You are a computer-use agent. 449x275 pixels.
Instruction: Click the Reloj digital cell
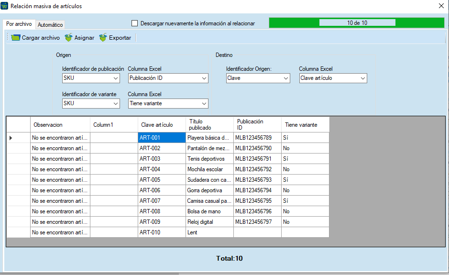click(209, 222)
